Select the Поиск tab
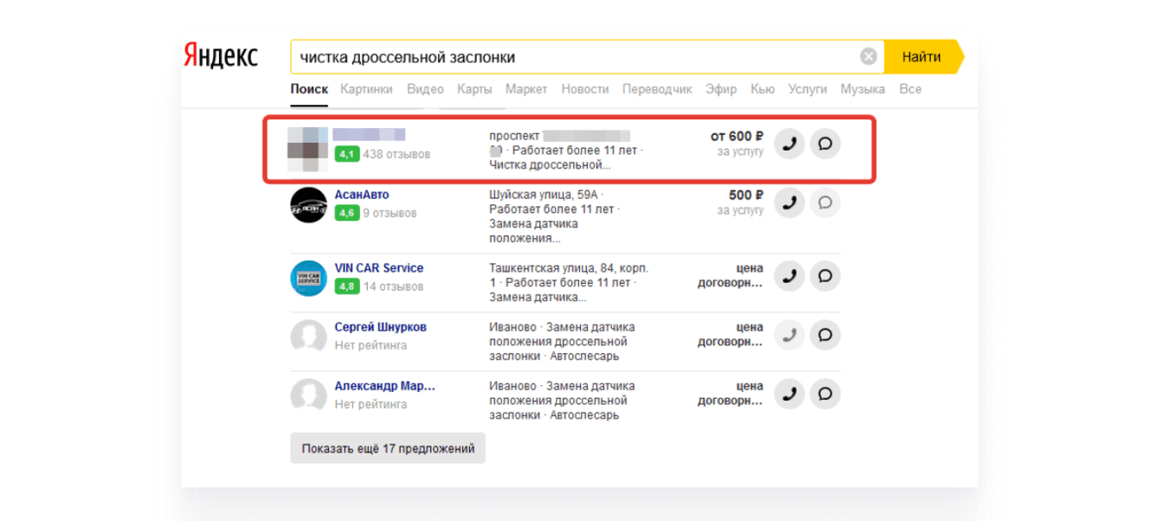The image size is (1160, 521). pos(309,89)
